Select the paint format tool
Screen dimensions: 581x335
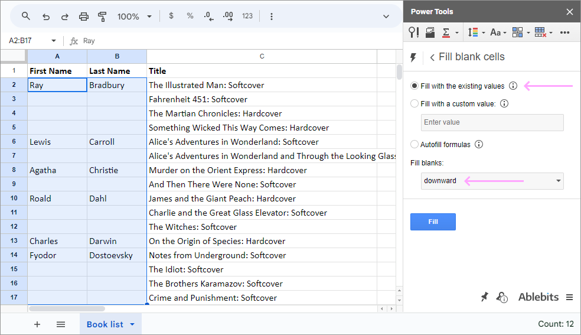pyautogui.click(x=102, y=17)
